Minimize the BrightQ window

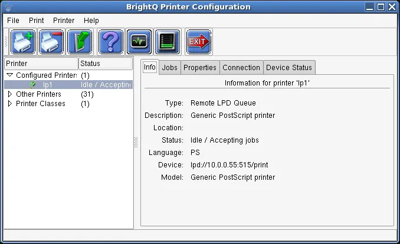pos(369,7)
